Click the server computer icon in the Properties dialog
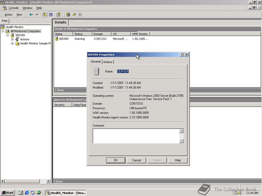Image resolution: width=262 pixels, height=196 pixels. click(x=97, y=71)
